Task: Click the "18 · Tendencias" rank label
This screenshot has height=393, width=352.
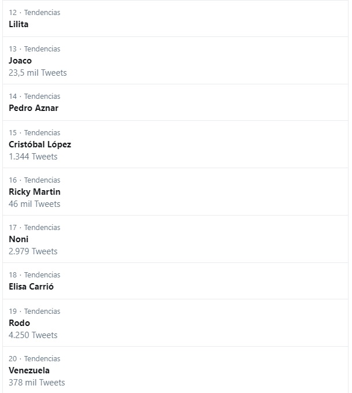Action: pos(35,275)
